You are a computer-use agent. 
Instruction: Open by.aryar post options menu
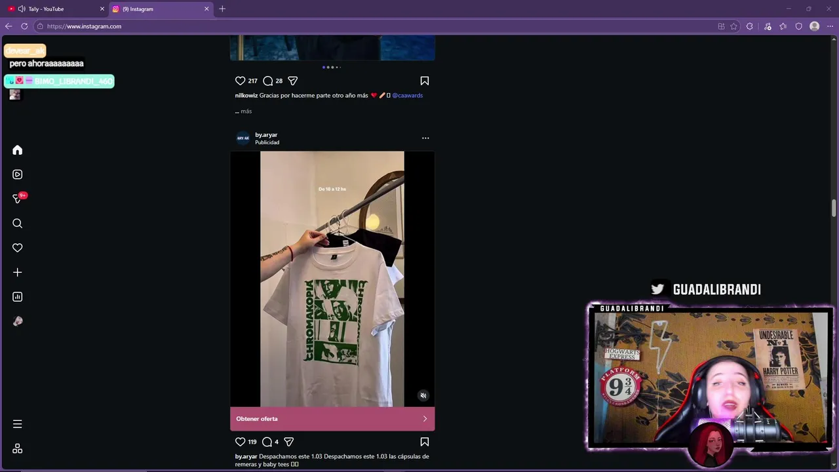coord(425,138)
